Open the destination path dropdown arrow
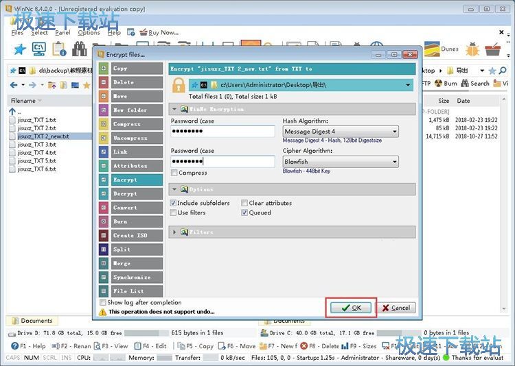This screenshot has height=366, width=515. (x=408, y=85)
